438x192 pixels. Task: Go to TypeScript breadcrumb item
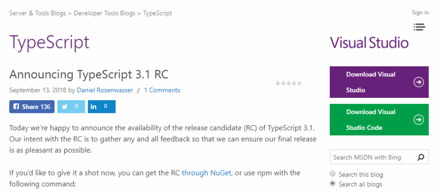[157, 13]
